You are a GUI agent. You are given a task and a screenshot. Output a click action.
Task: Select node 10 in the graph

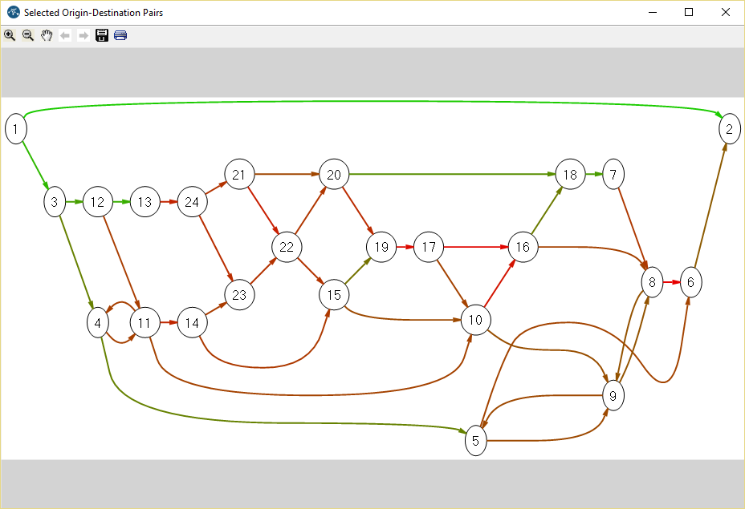click(x=475, y=320)
